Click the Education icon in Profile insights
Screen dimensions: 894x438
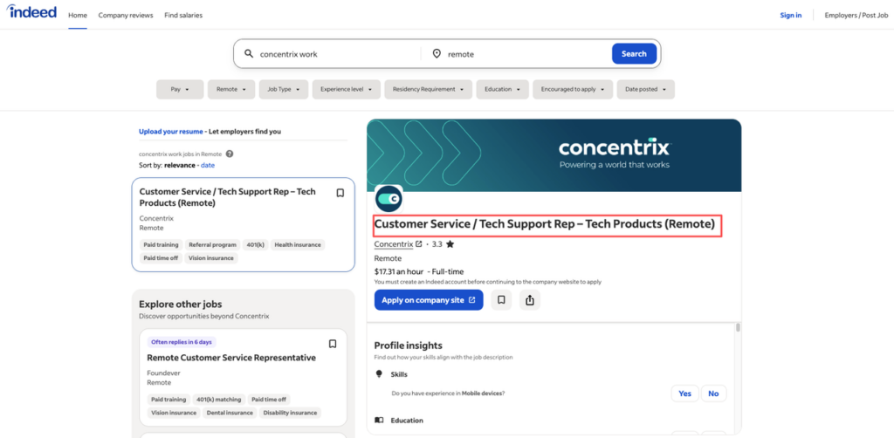[x=379, y=421]
